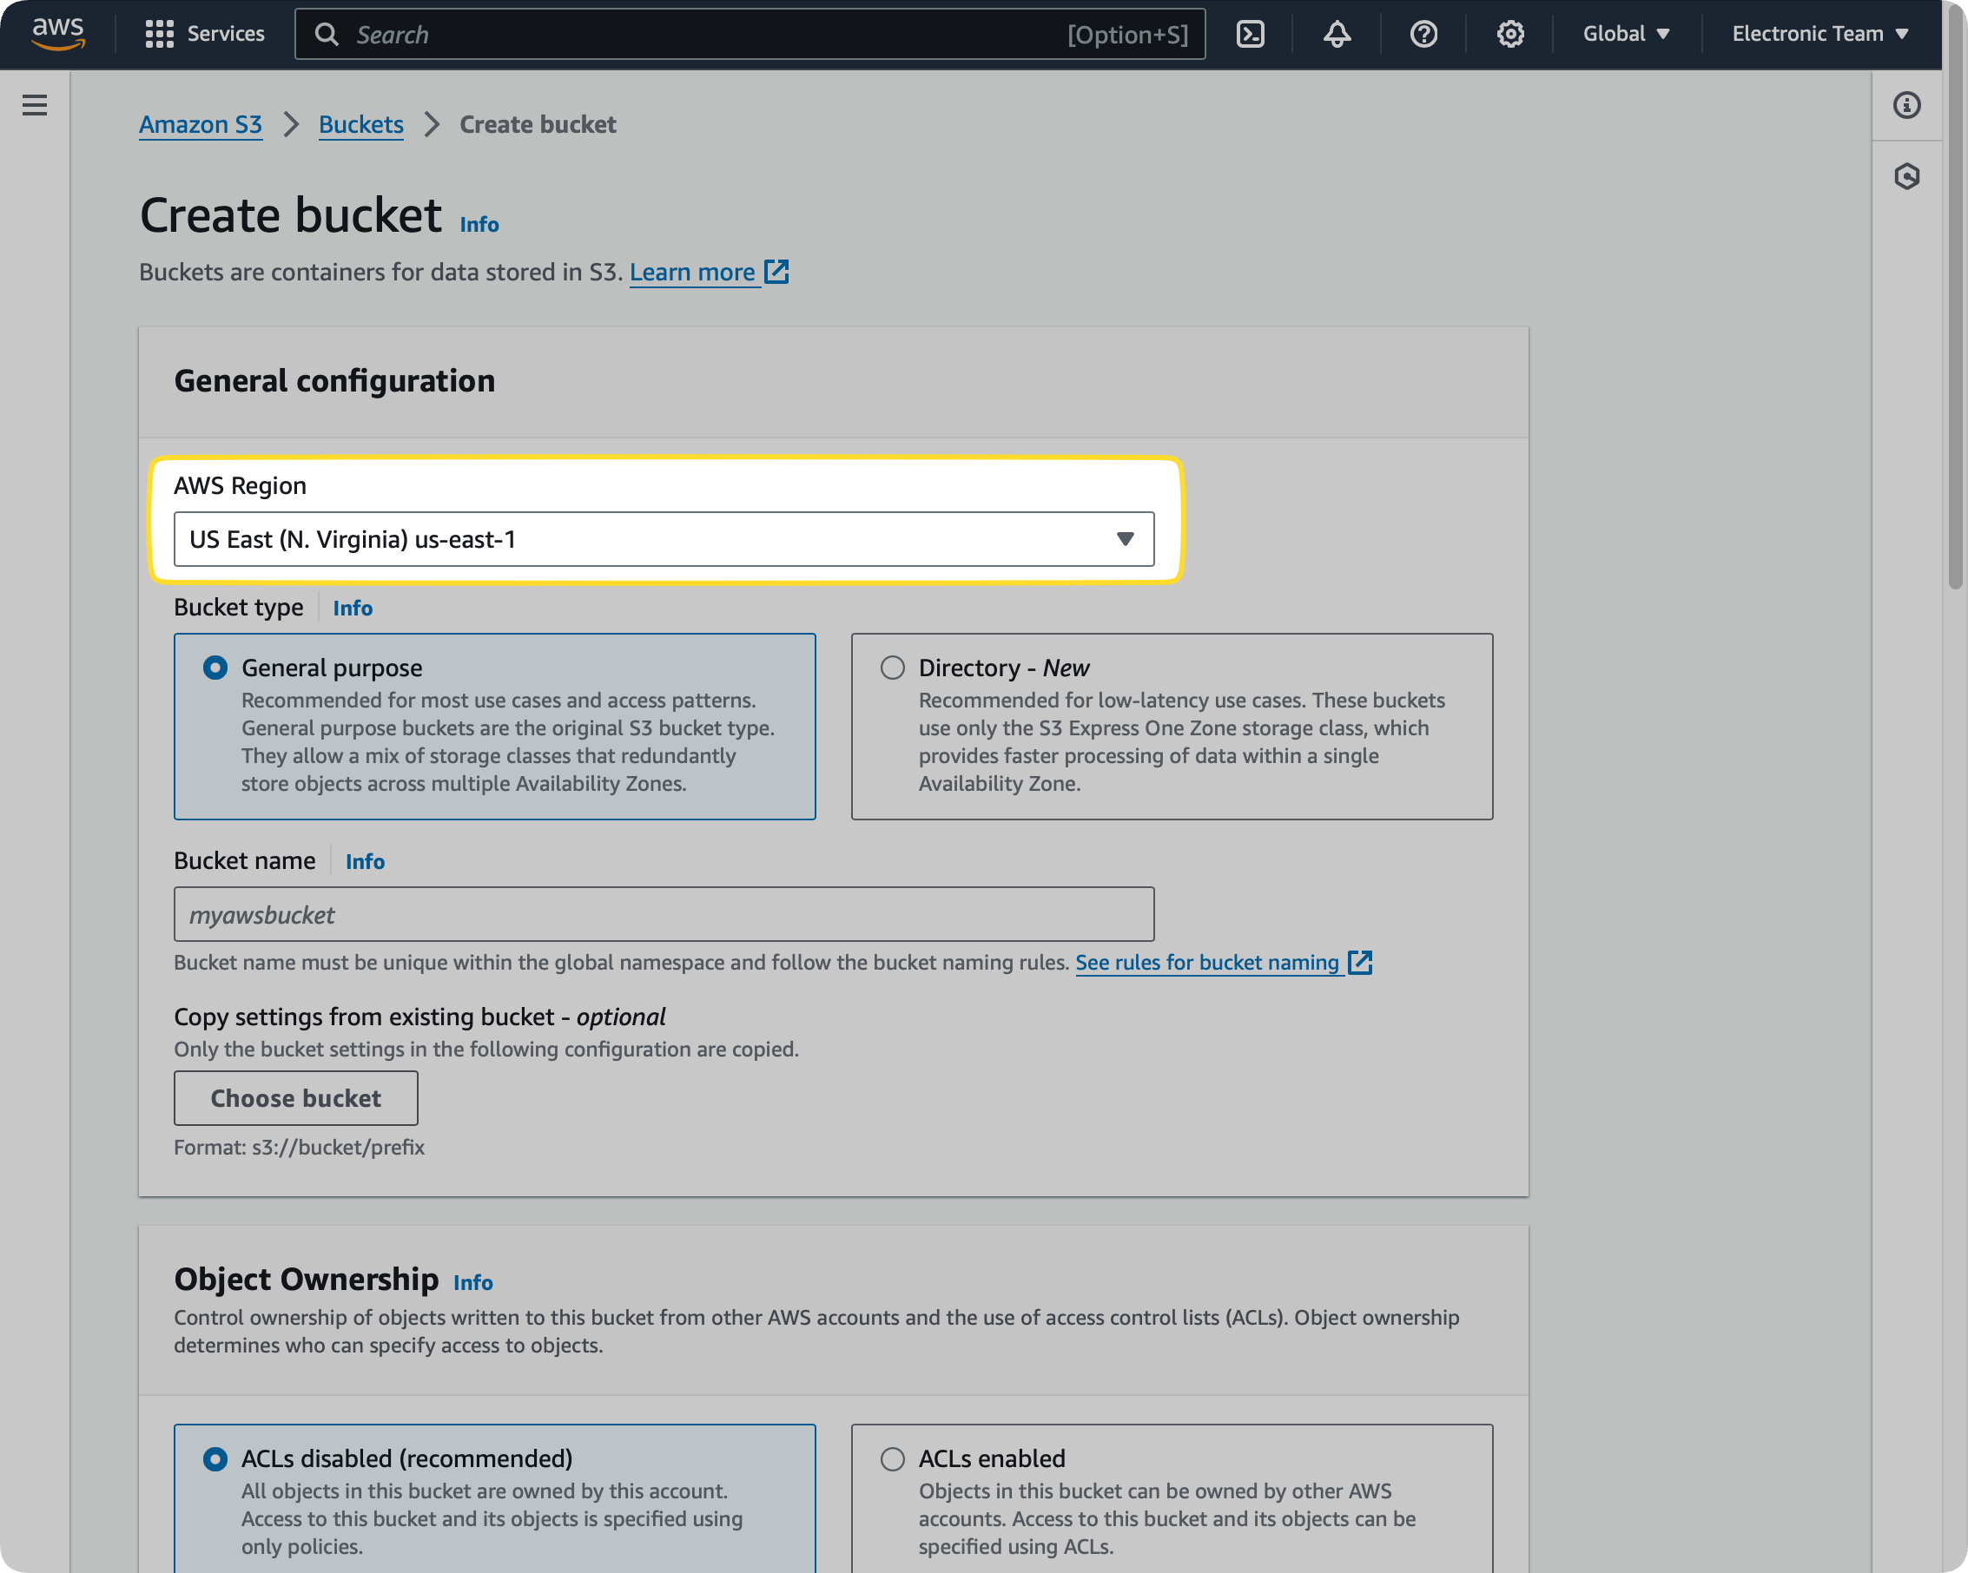Open the notifications bell

pos(1336,34)
